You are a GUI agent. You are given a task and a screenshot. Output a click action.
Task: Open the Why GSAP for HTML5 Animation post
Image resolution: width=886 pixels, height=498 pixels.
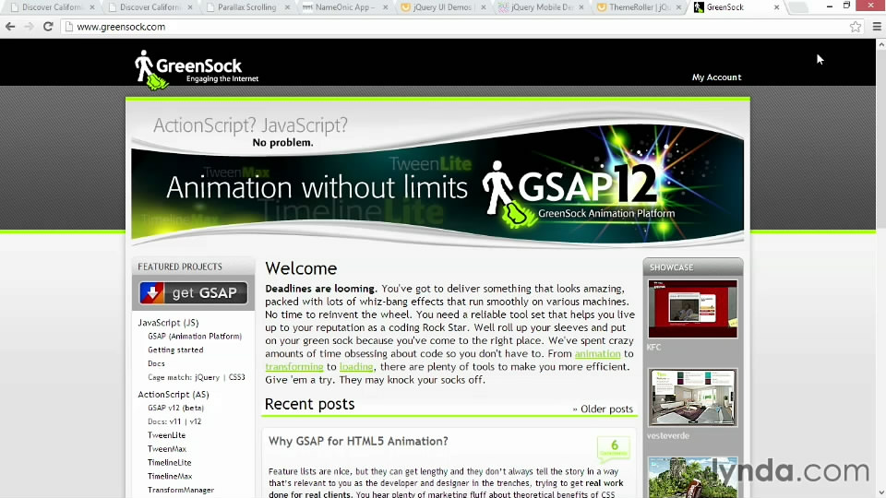(358, 441)
